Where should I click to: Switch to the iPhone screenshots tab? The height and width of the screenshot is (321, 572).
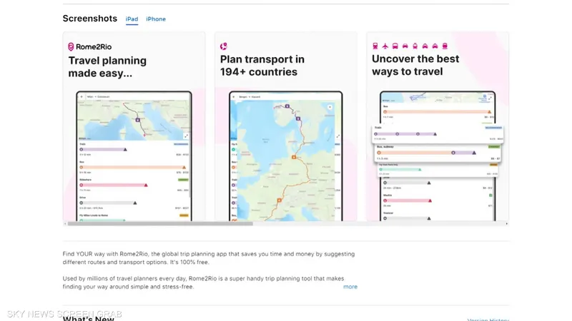click(156, 19)
